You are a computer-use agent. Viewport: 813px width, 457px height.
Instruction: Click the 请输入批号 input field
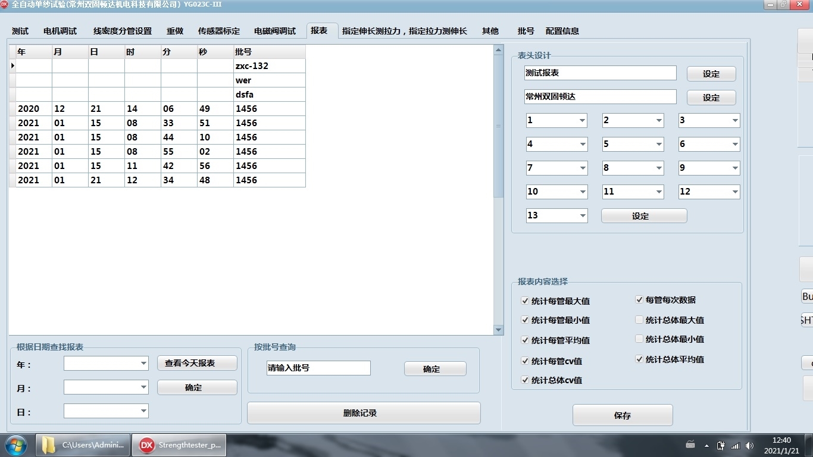(x=318, y=368)
